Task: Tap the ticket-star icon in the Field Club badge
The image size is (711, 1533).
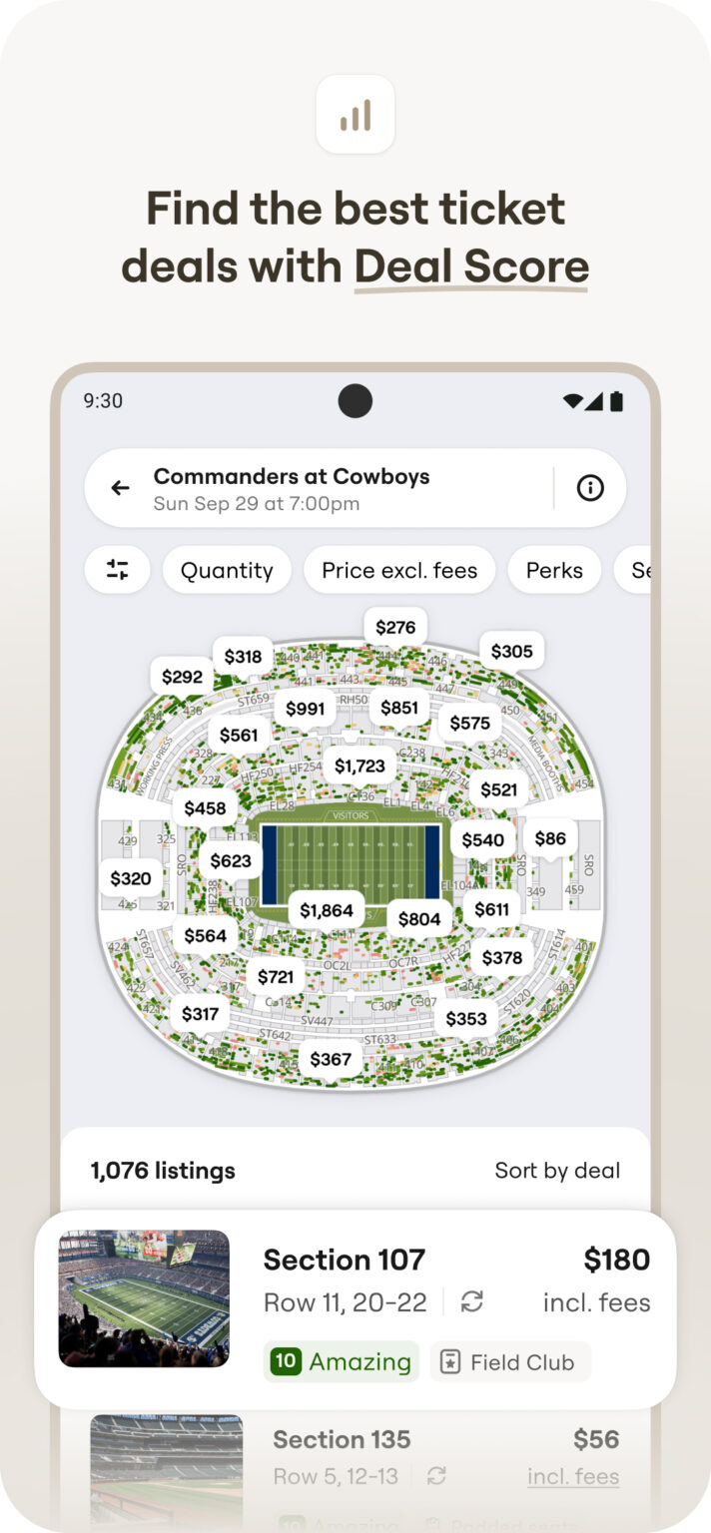Action: 447,1361
